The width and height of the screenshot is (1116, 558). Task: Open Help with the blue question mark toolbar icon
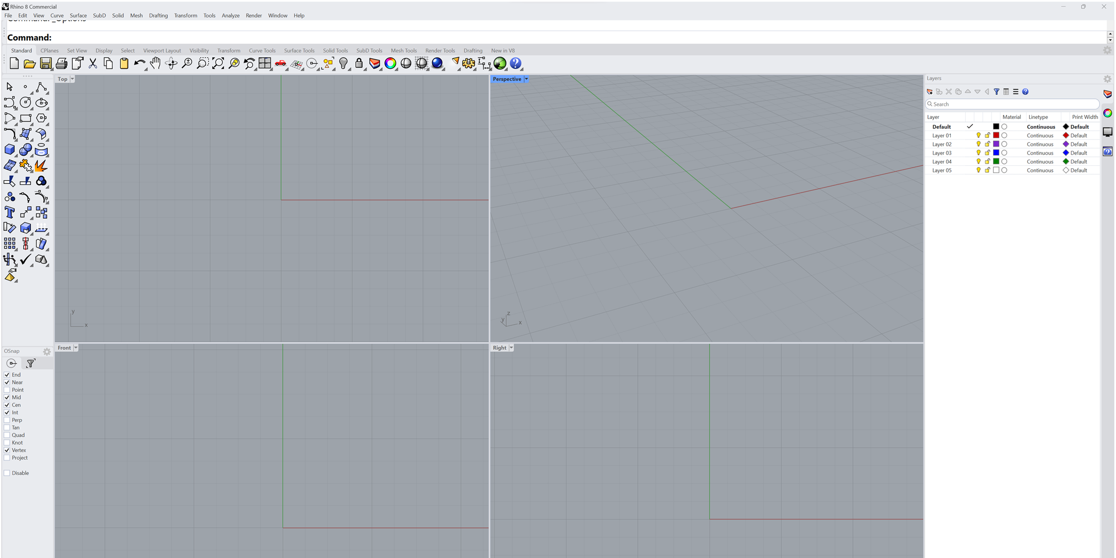(x=516, y=64)
